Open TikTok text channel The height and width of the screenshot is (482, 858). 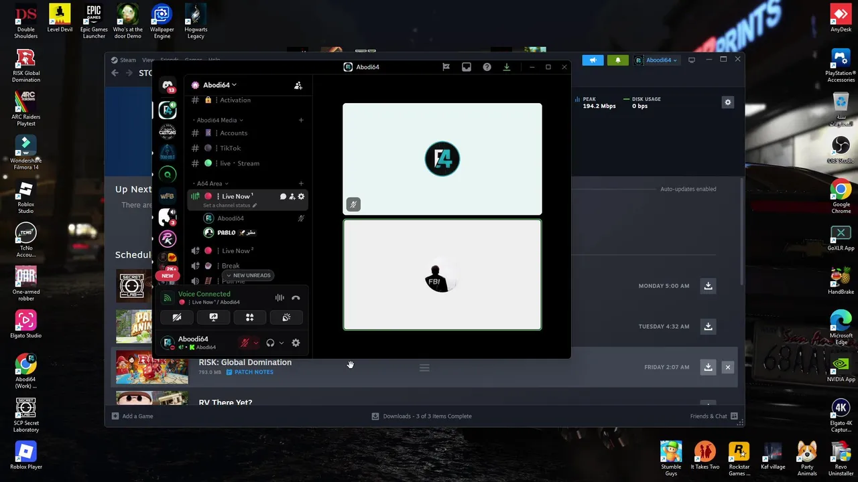click(247, 148)
